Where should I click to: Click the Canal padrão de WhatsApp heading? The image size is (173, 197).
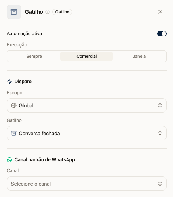point(45,160)
